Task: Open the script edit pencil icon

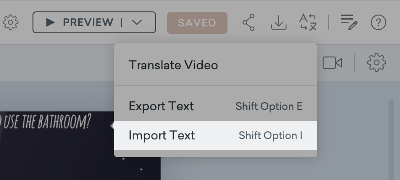Action: pyautogui.click(x=349, y=22)
